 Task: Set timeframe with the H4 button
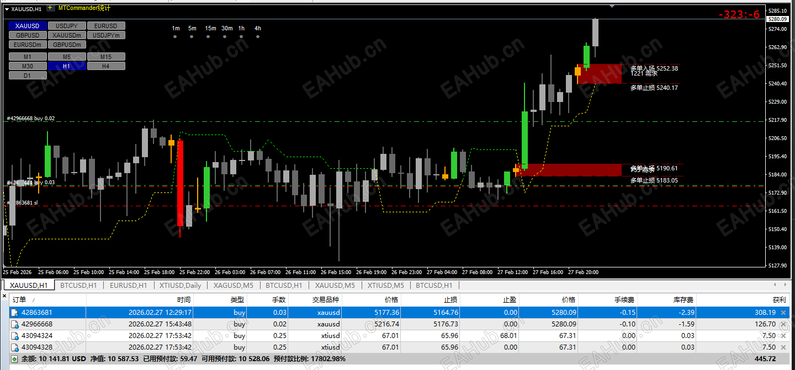pyautogui.click(x=106, y=66)
